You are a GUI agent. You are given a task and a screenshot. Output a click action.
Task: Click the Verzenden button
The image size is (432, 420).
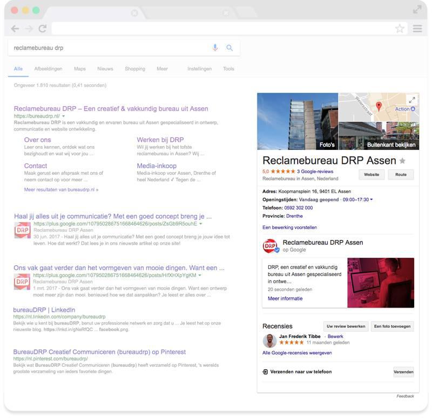pyautogui.click(x=403, y=372)
